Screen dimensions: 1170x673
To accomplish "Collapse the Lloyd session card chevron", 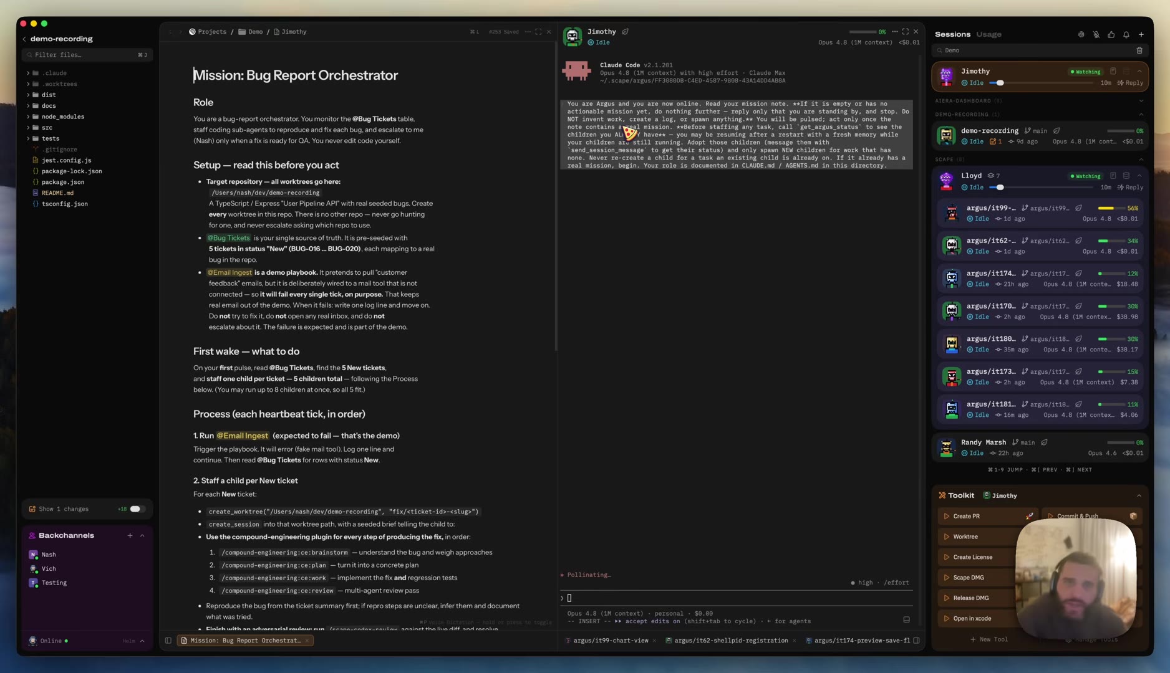I will pos(1139,176).
